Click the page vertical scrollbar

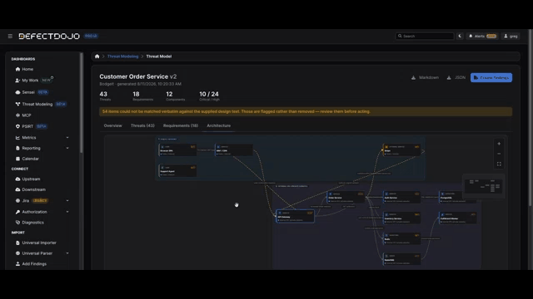click(531, 117)
